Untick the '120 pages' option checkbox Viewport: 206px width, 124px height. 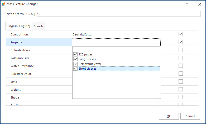75,54
